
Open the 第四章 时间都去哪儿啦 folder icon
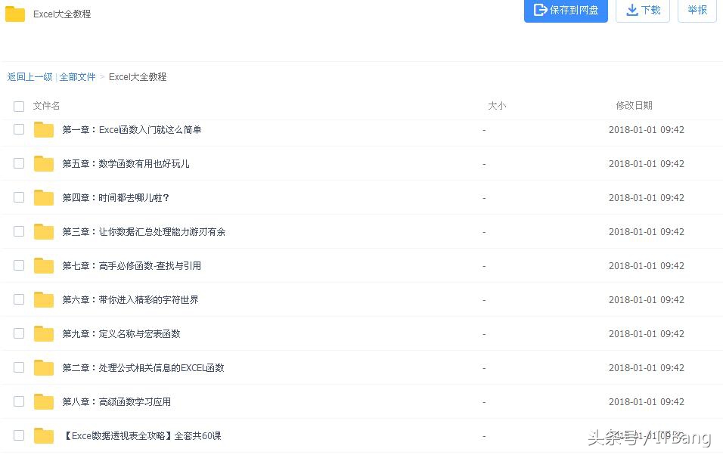pyautogui.click(x=43, y=197)
